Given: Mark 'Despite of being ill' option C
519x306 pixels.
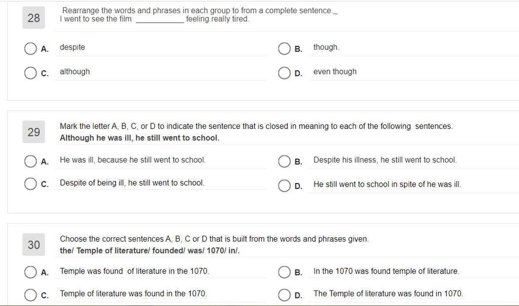Looking at the screenshot, I should tap(30, 184).
